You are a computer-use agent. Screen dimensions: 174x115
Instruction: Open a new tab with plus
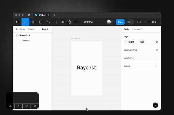click(x=54, y=15)
